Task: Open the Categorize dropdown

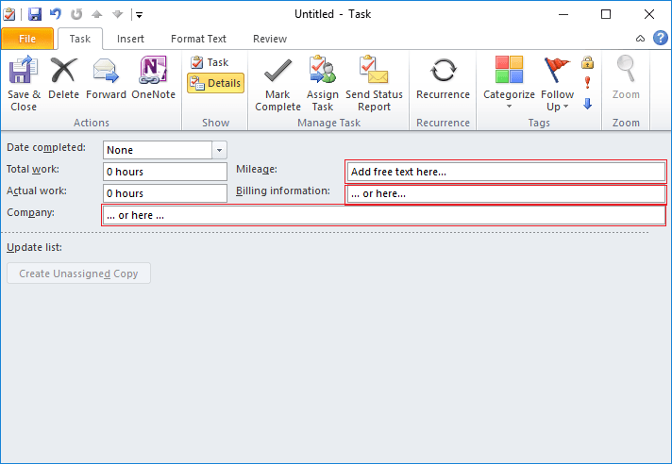Action: tap(509, 82)
